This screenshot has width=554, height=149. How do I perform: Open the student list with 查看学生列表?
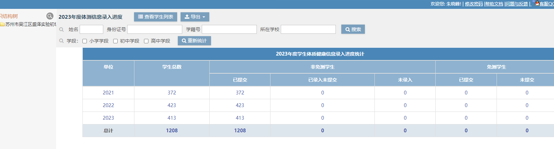click(x=156, y=17)
